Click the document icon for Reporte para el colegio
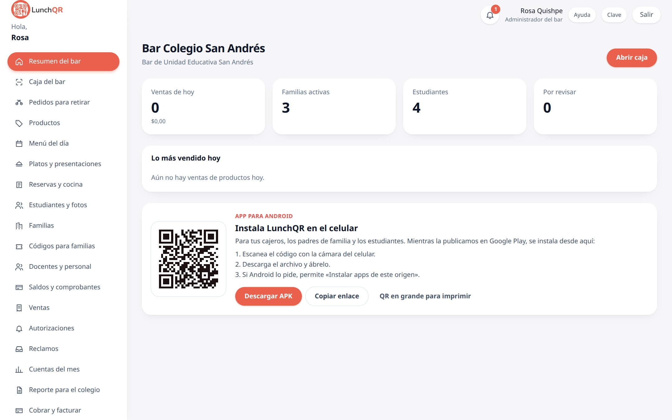This screenshot has height=420, width=672. click(x=19, y=390)
